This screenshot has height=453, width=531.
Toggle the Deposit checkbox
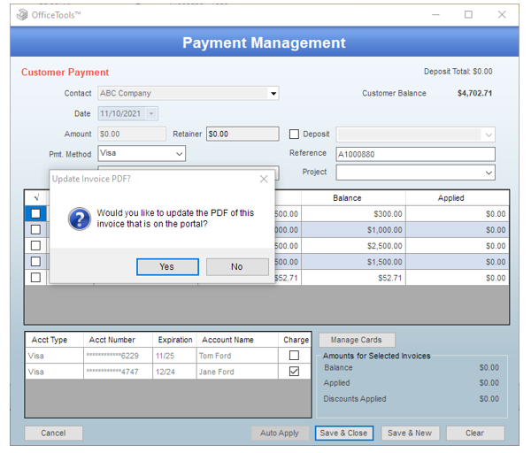click(x=294, y=134)
